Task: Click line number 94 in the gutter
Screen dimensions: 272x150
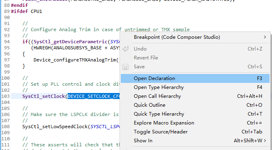Action: point(7,42)
